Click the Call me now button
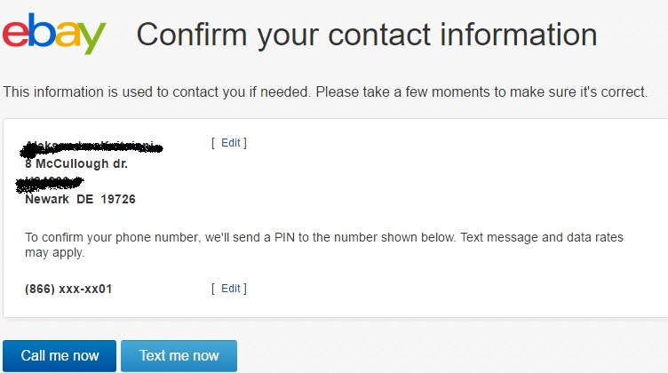The image size is (668, 373). point(60,356)
